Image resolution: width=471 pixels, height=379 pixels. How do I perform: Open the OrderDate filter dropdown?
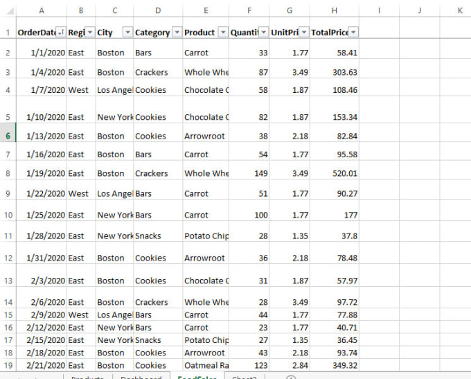point(61,32)
